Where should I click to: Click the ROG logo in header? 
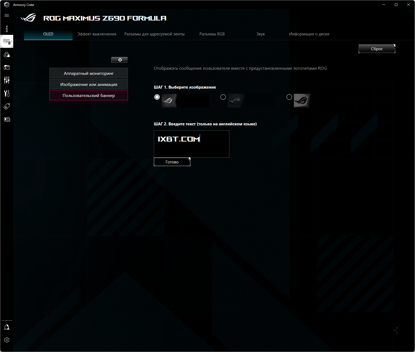(28, 18)
